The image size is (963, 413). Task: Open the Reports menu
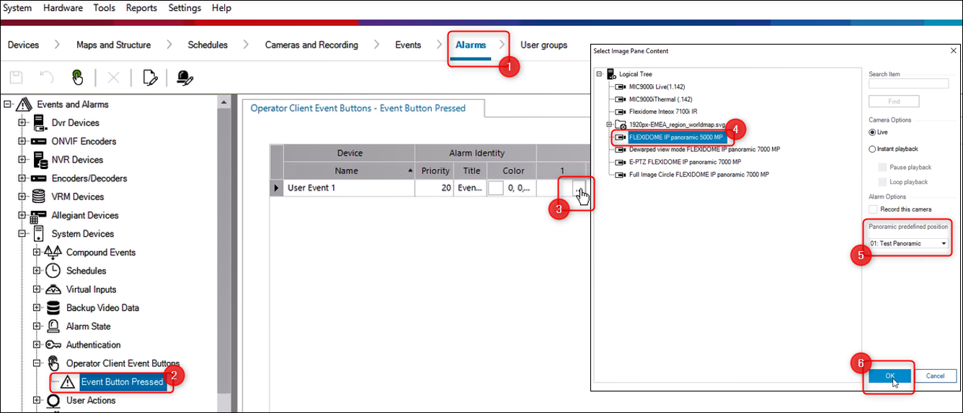click(141, 8)
